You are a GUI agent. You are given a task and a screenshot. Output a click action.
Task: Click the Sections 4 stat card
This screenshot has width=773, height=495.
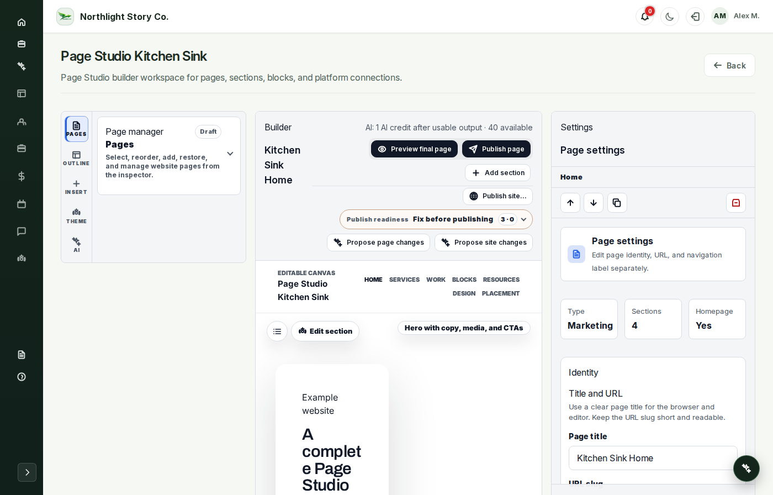[x=653, y=319]
